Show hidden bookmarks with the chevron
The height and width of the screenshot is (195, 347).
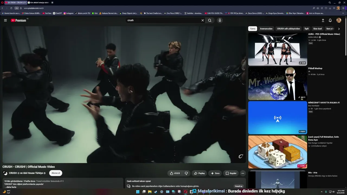point(343,13)
